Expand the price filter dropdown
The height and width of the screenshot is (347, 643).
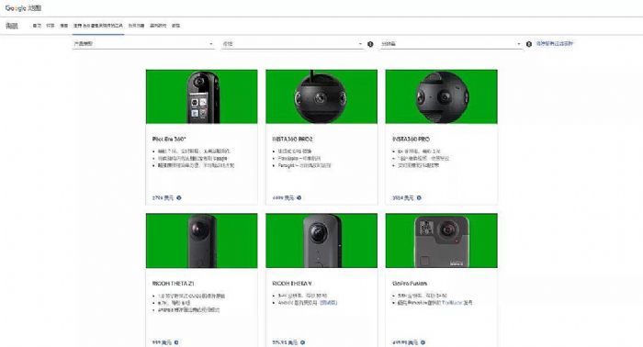pos(292,43)
